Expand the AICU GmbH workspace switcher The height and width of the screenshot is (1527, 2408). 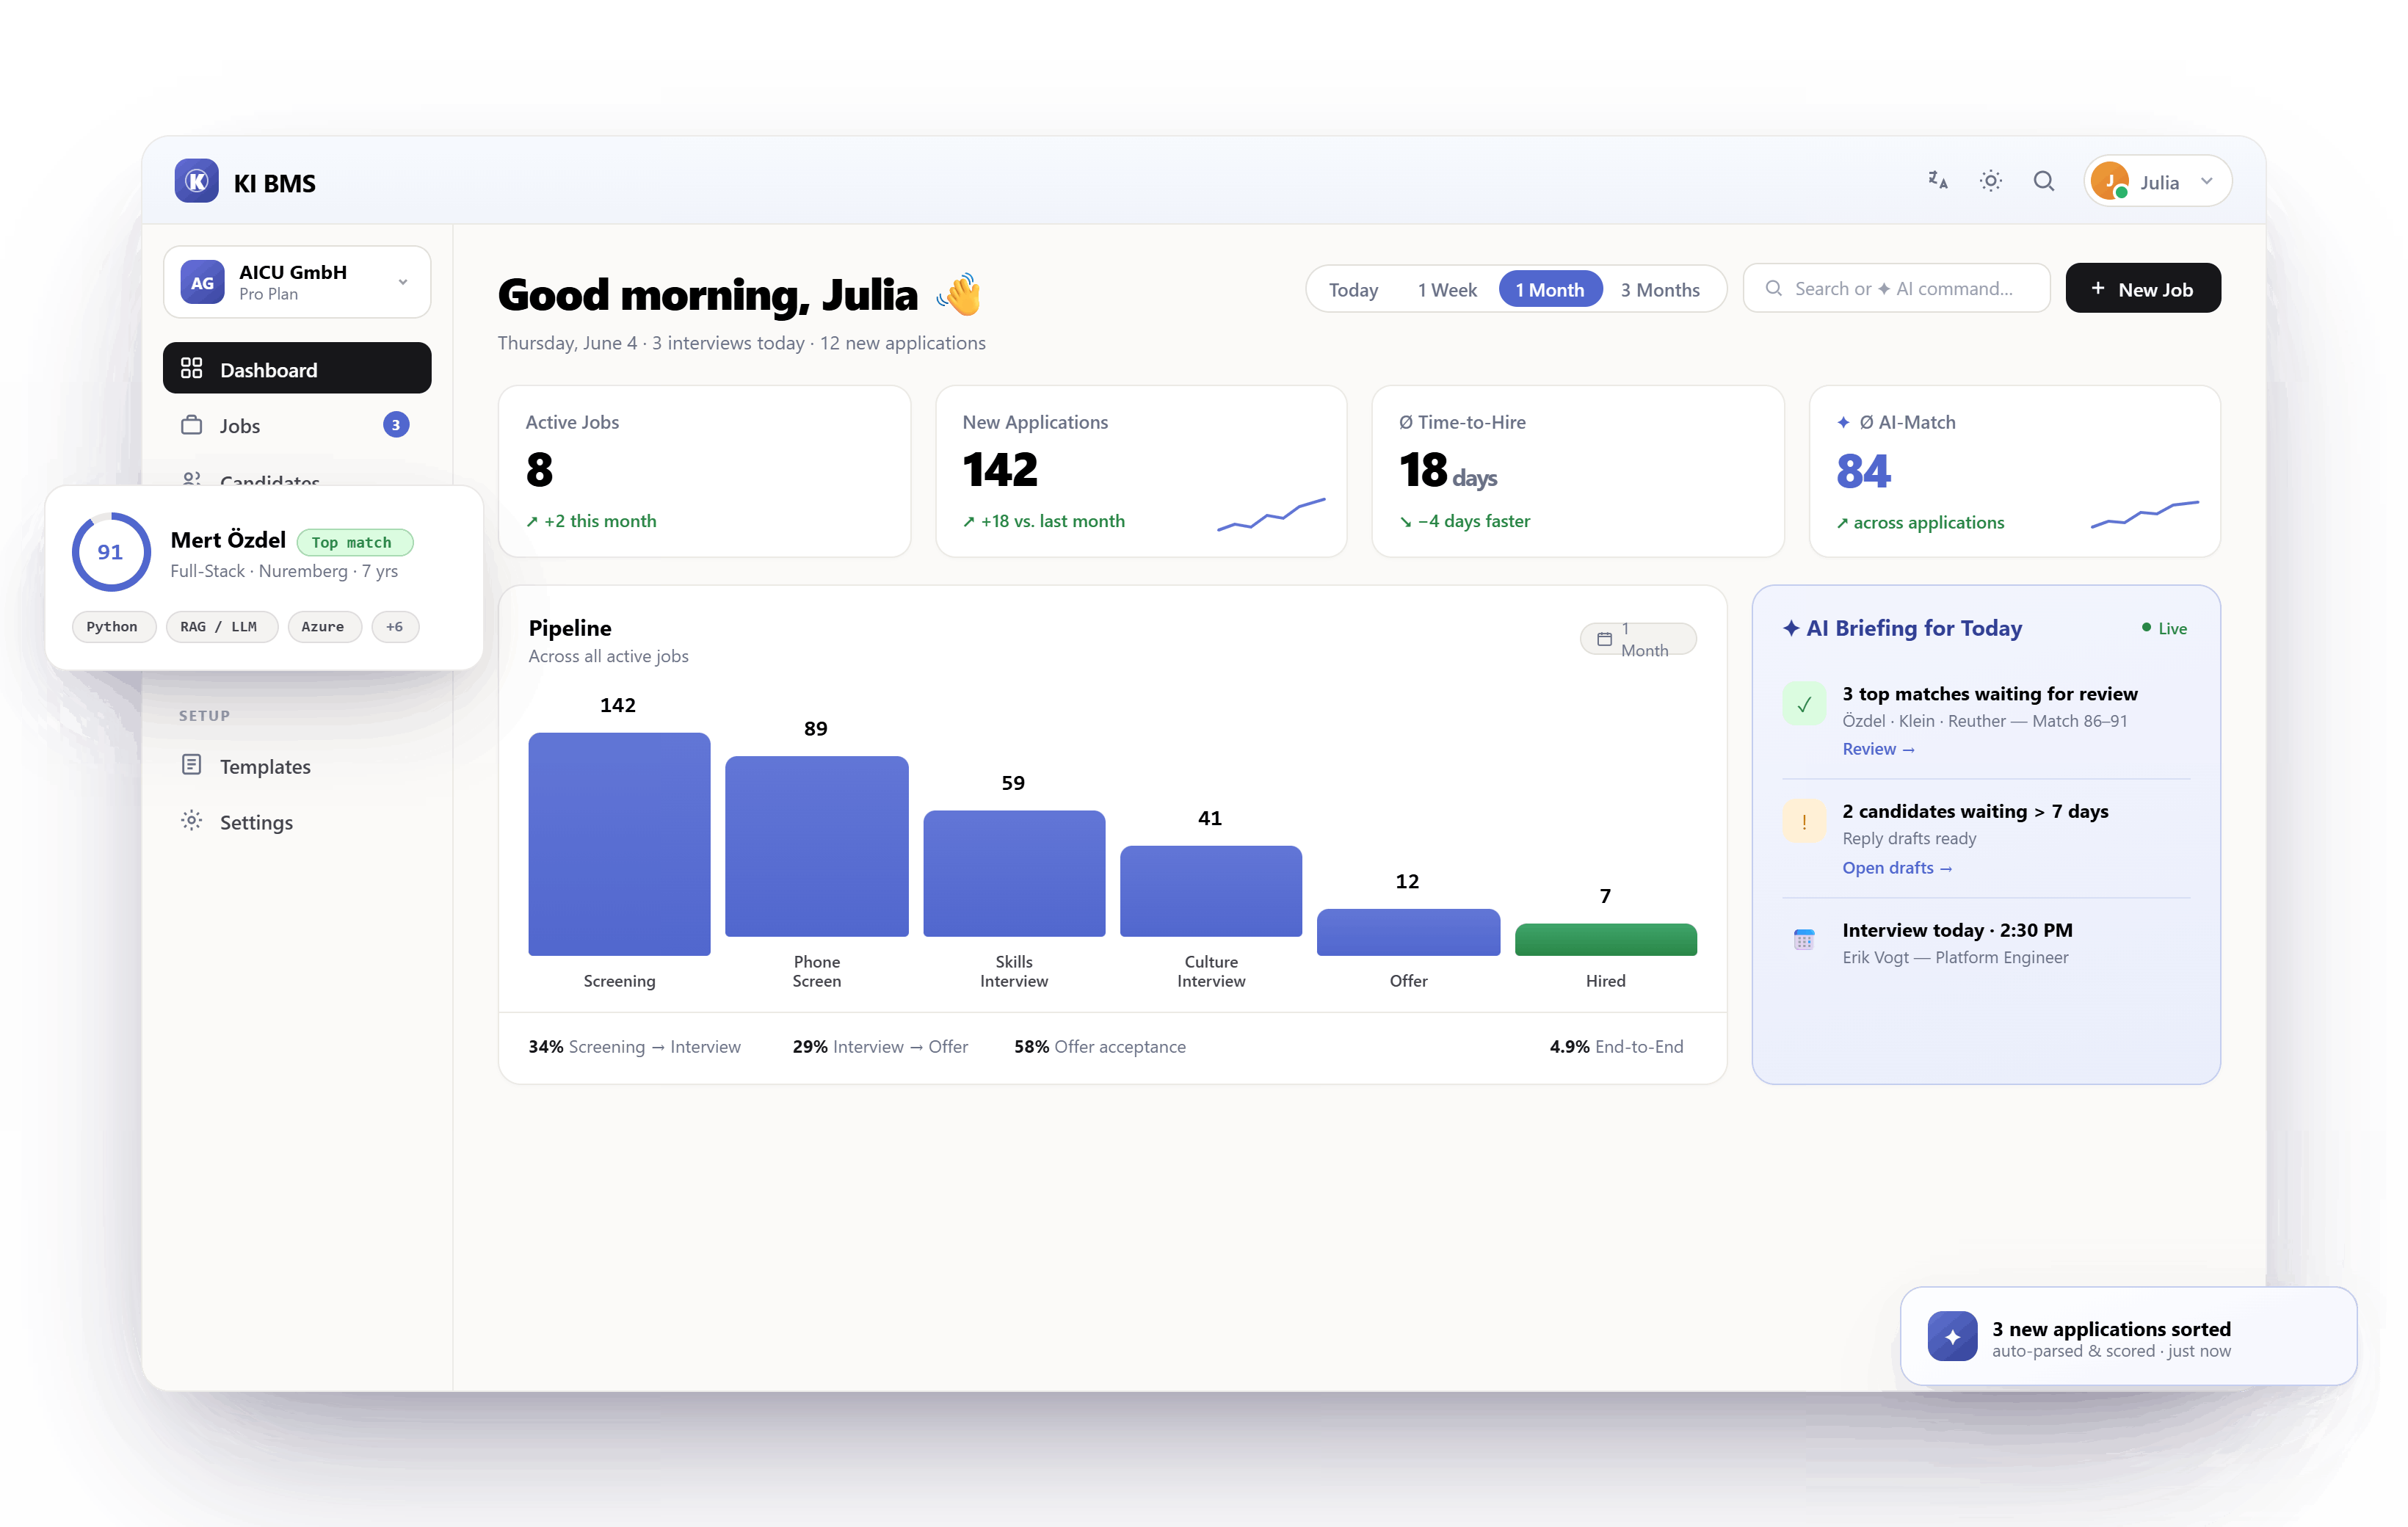pyautogui.click(x=297, y=282)
